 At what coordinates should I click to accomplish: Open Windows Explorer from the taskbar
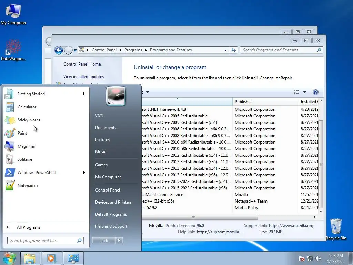pos(30,258)
